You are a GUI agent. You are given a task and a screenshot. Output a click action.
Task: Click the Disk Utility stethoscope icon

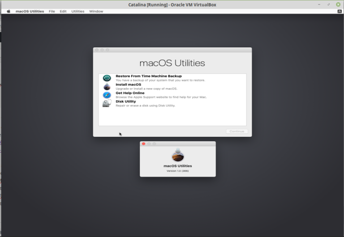[x=107, y=103]
